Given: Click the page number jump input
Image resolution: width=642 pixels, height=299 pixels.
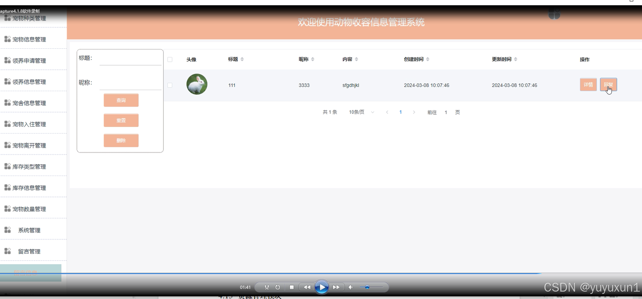Looking at the screenshot, I should tap(446, 112).
